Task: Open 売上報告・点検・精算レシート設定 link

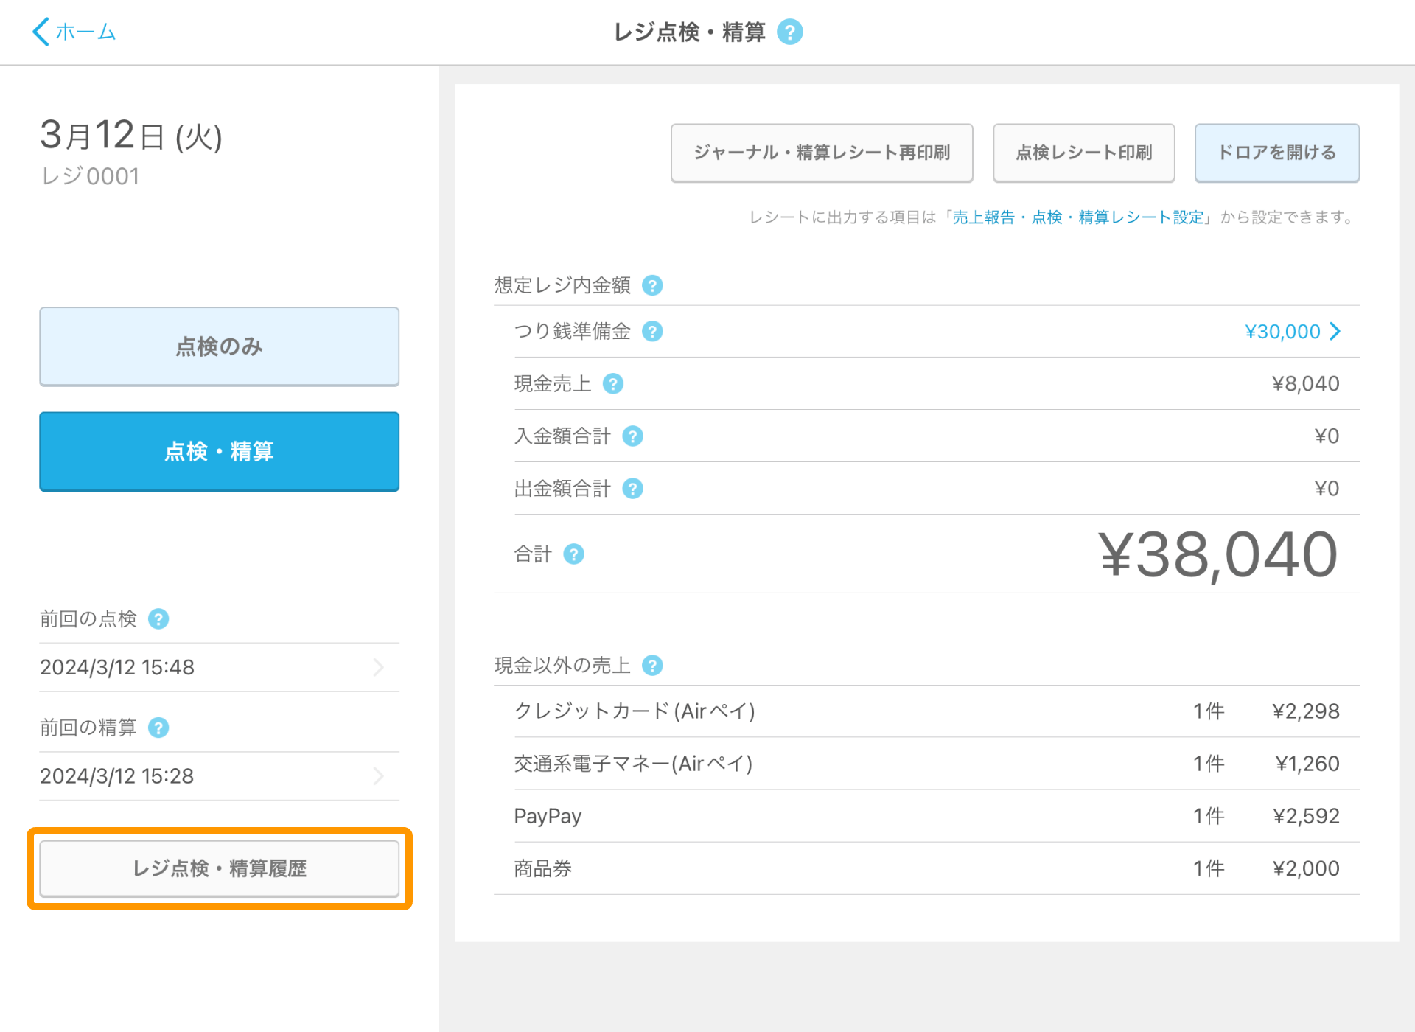Action: [x=1078, y=217]
